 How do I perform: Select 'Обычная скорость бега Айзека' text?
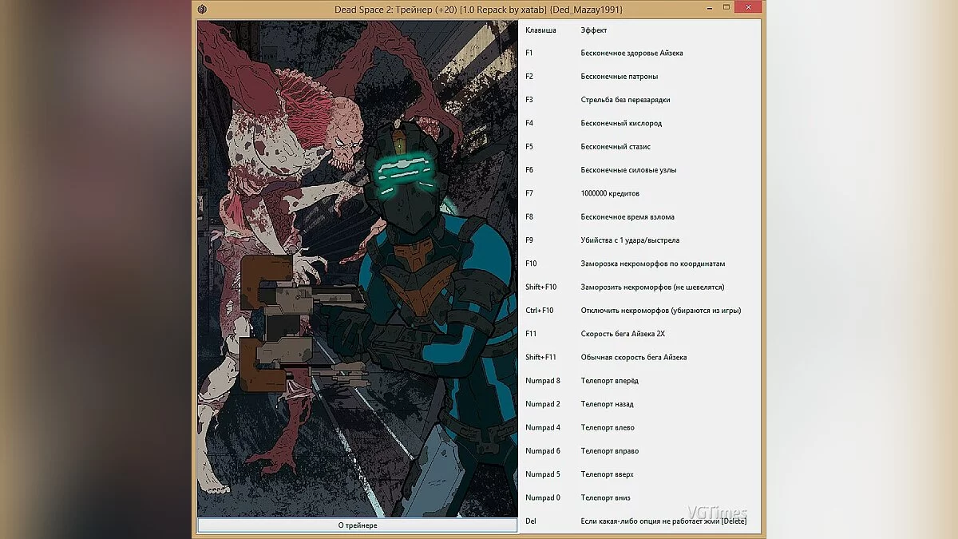(634, 358)
